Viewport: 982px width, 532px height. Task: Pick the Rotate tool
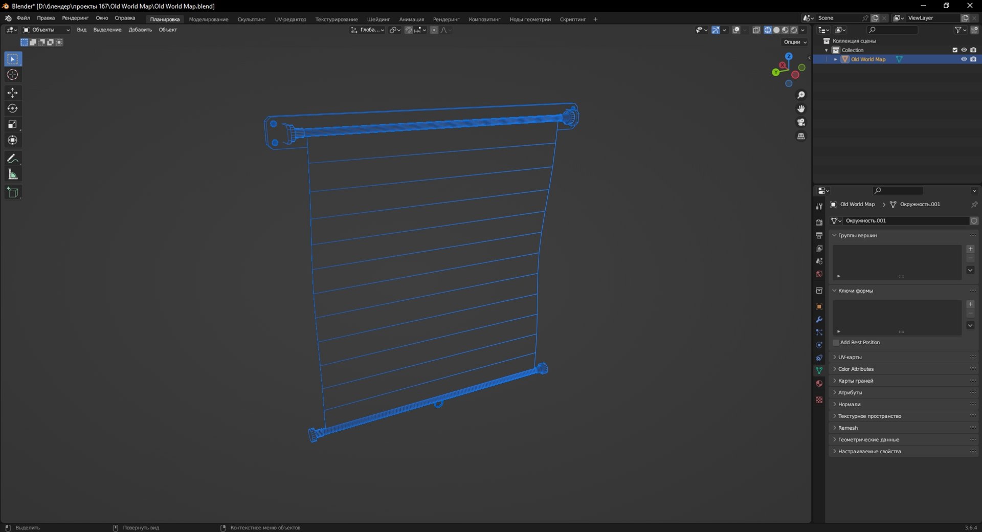pyautogui.click(x=13, y=108)
